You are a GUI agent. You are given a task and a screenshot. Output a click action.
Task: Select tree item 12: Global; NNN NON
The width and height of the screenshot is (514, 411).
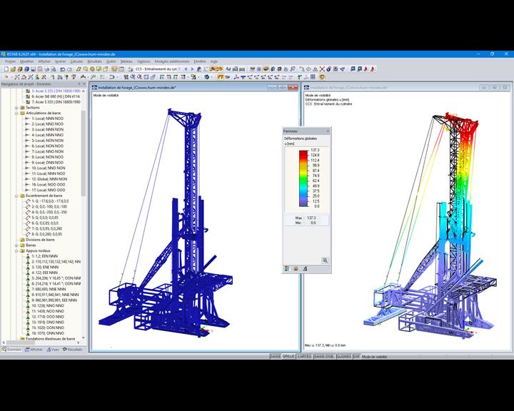[x=49, y=179]
